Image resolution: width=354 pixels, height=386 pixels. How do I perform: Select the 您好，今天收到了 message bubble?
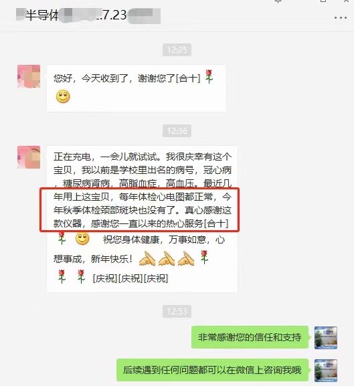pos(137,88)
